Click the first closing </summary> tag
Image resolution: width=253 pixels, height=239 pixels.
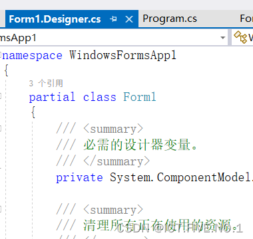pyautogui.click(x=117, y=161)
